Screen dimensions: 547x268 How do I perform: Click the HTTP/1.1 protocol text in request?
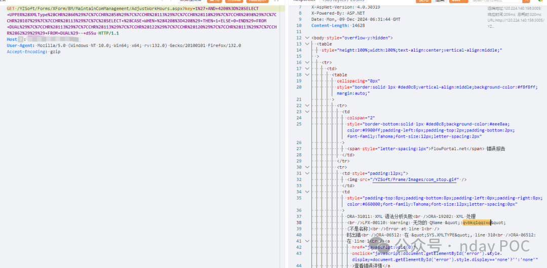click(x=108, y=33)
